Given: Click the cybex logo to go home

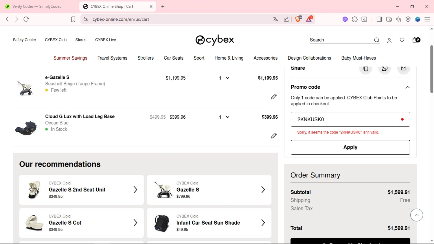Looking at the screenshot, I should (215, 40).
